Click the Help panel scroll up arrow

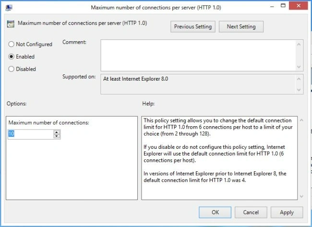(x=301, y=120)
